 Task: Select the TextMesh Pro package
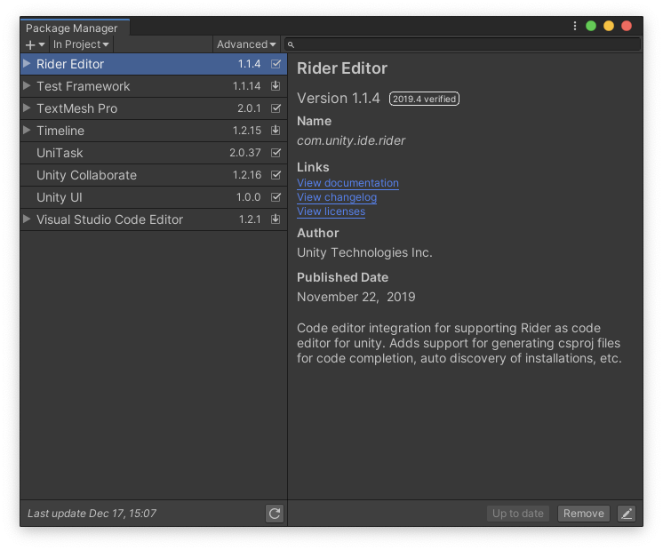154,108
